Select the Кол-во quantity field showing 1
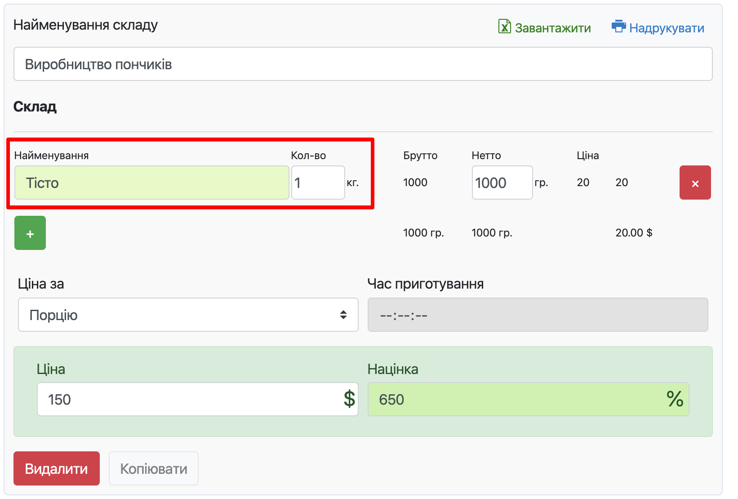This screenshot has width=738, height=499. 317,183
